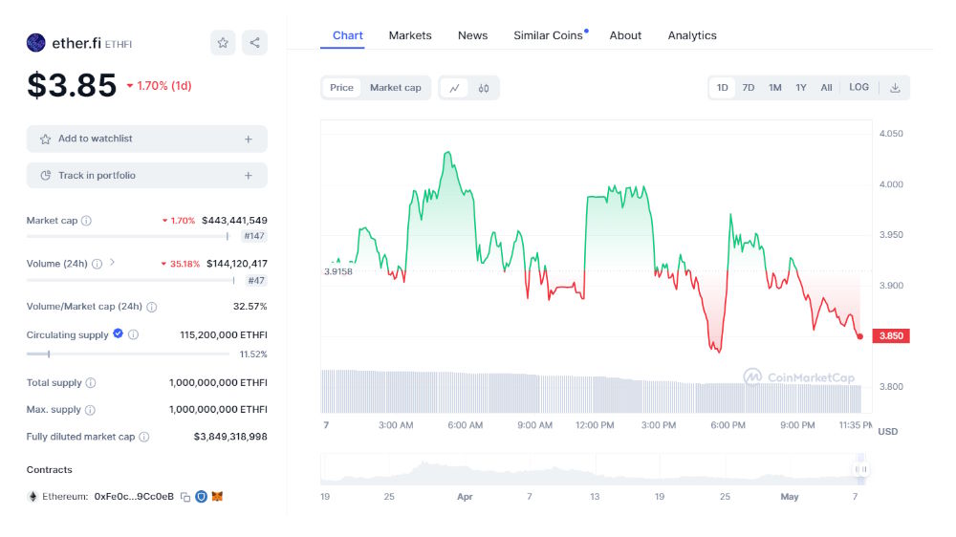
Task: Choose the 7D time range
Action: [749, 88]
